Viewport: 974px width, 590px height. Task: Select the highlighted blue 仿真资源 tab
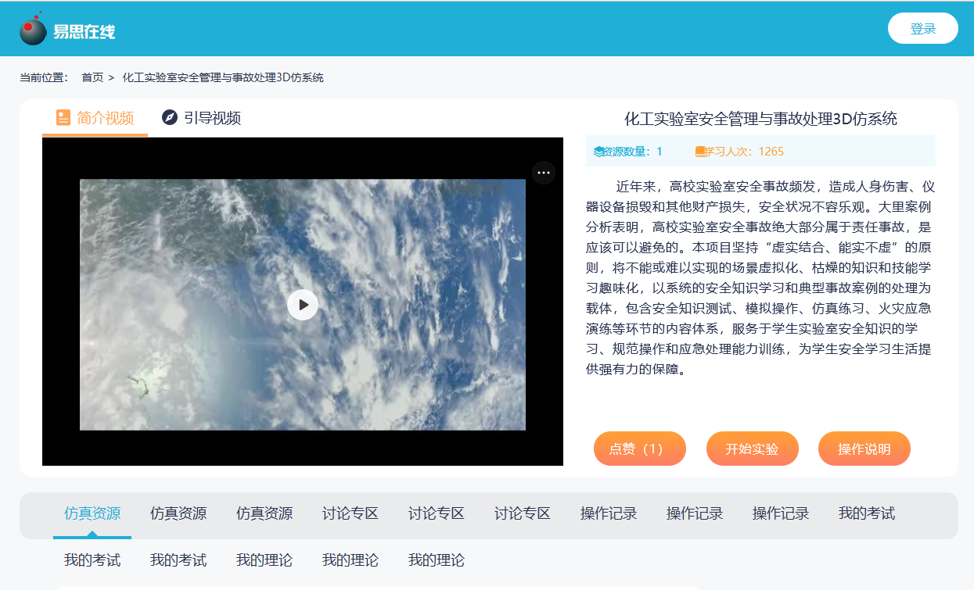point(92,514)
